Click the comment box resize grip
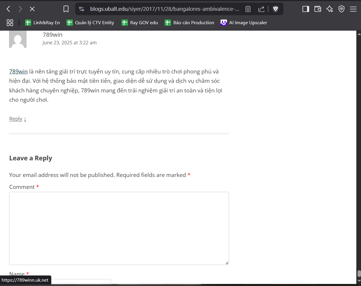The width and height of the screenshot is (361, 286). tap(227, 263)
